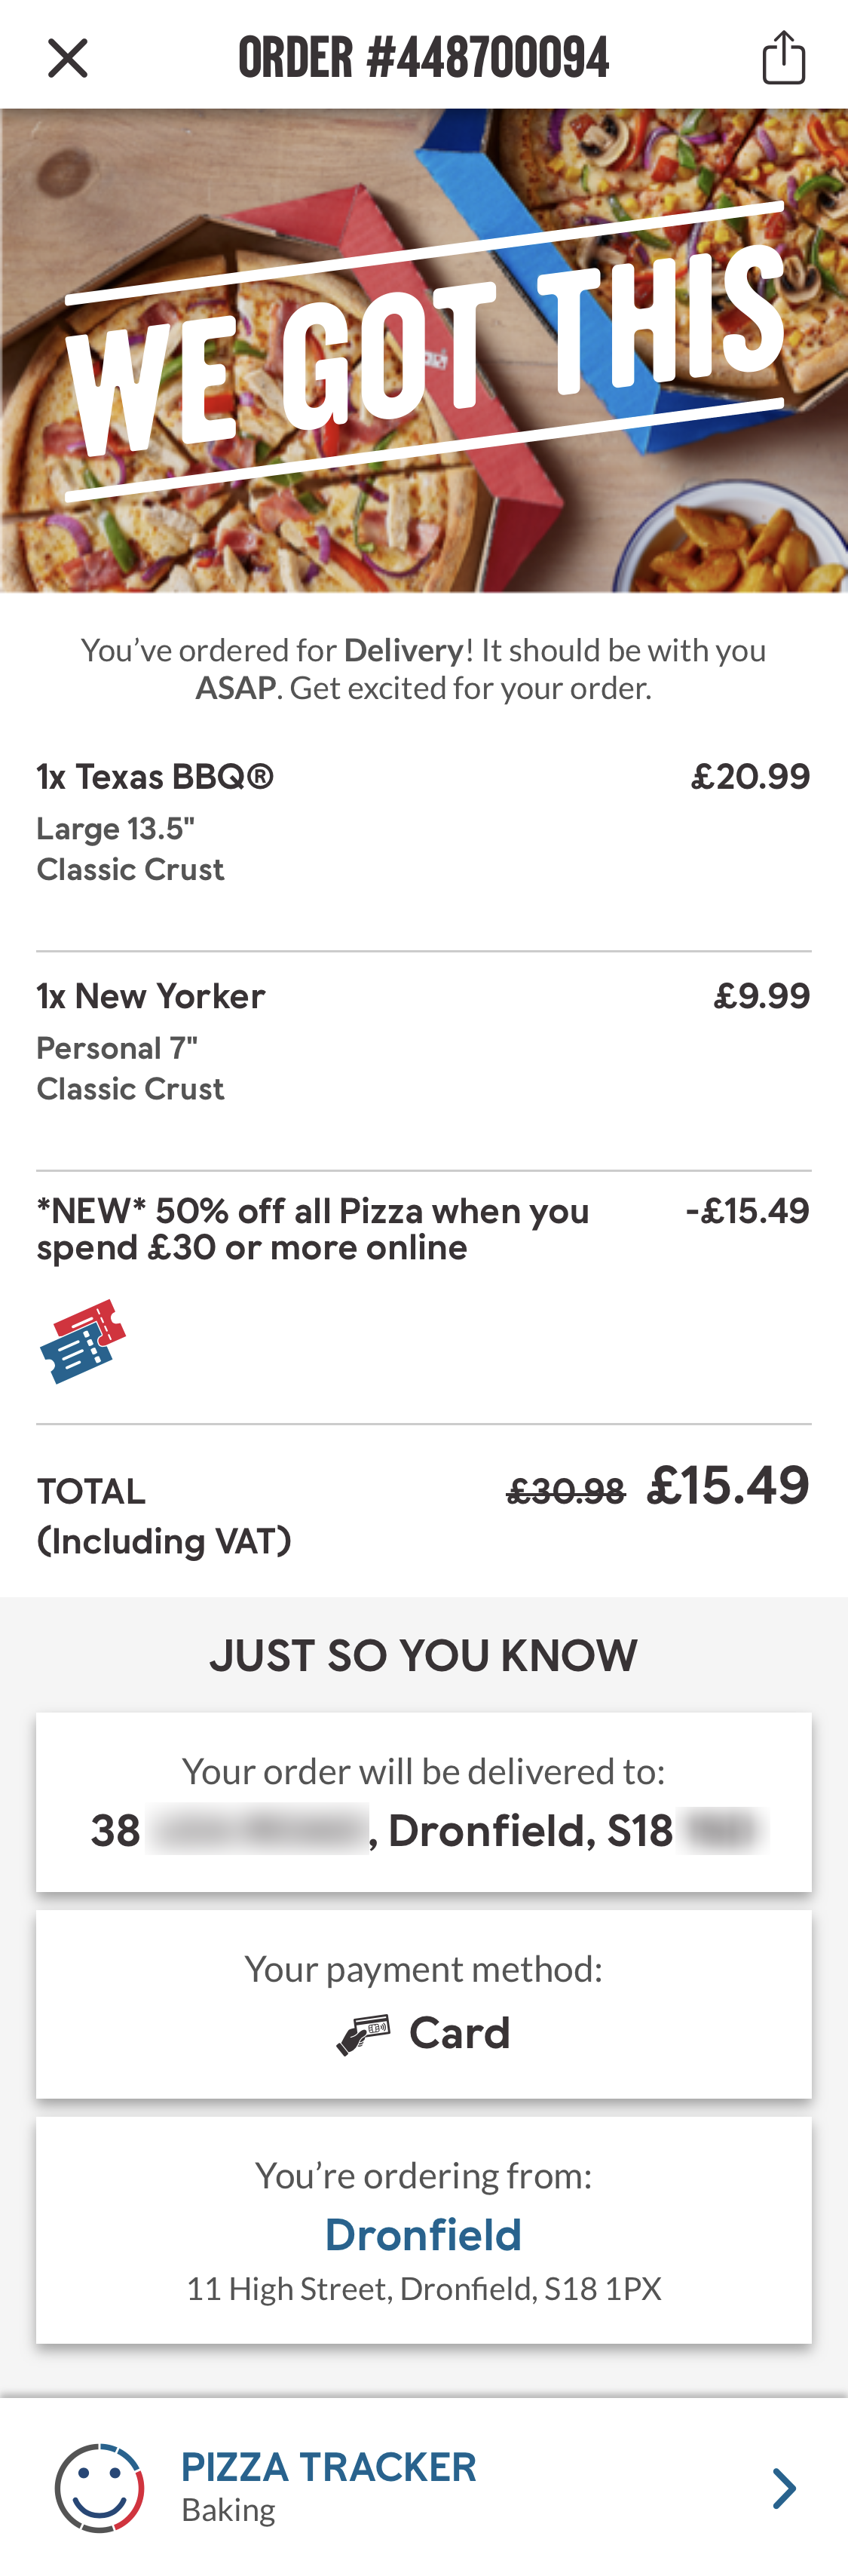
Task: Open the share options
Action: [784, 57]
